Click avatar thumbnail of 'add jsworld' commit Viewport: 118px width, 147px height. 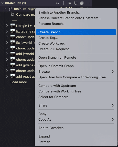[x=13, y=54]
